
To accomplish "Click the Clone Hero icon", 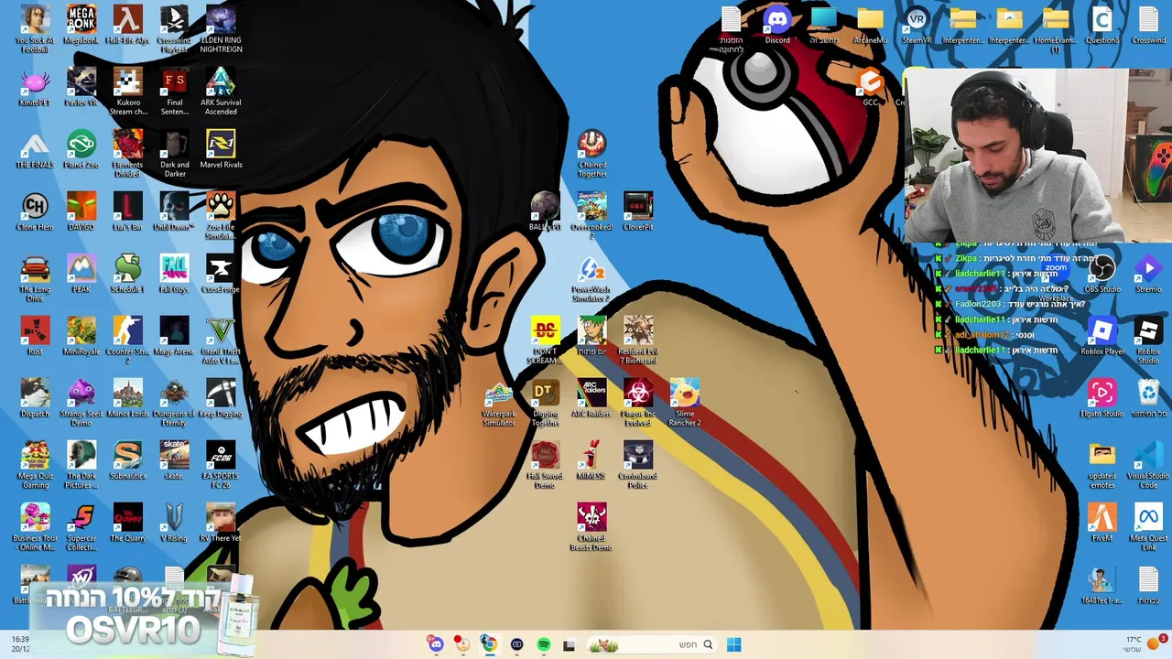I will click(x=35, y=211).
